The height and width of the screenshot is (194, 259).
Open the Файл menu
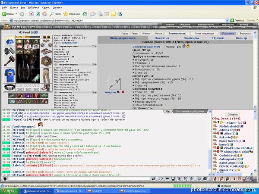pyautogui.click(x=4, y=8)
